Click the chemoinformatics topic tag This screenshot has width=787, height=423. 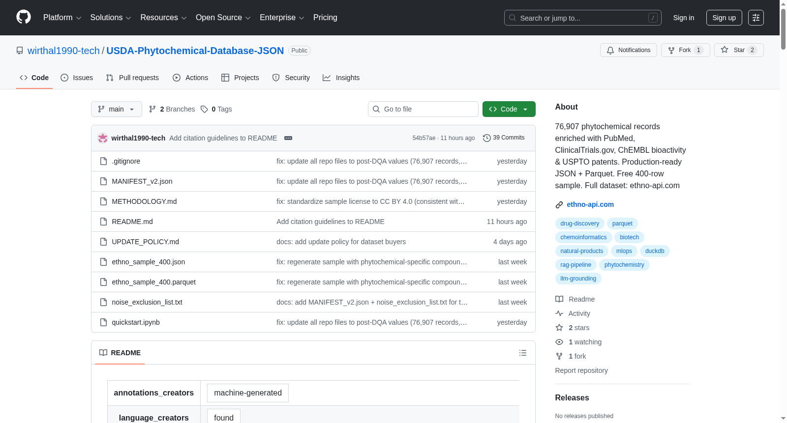click(x=584, y=237)
